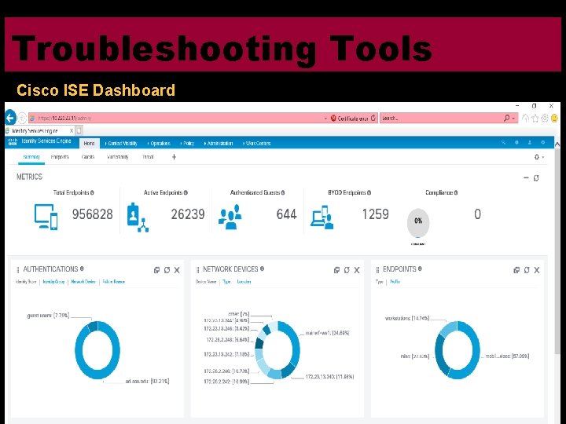Filter Endpoints dashlet by Profile
Screen dimensions: 566x424
(395, 282)
